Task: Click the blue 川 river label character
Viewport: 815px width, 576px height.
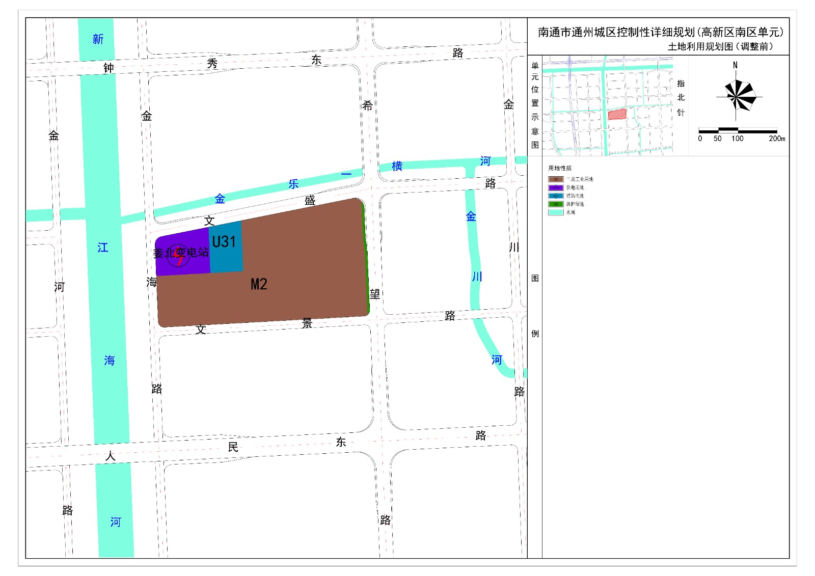Action: [477, 277]
